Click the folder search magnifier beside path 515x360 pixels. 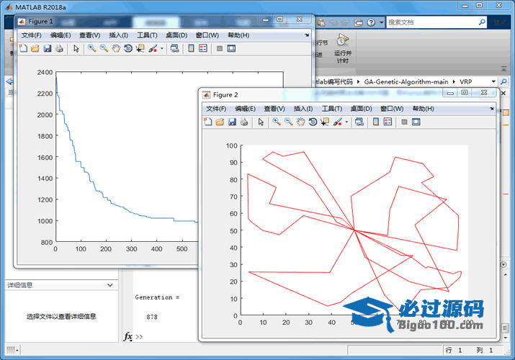click(503, 81)
